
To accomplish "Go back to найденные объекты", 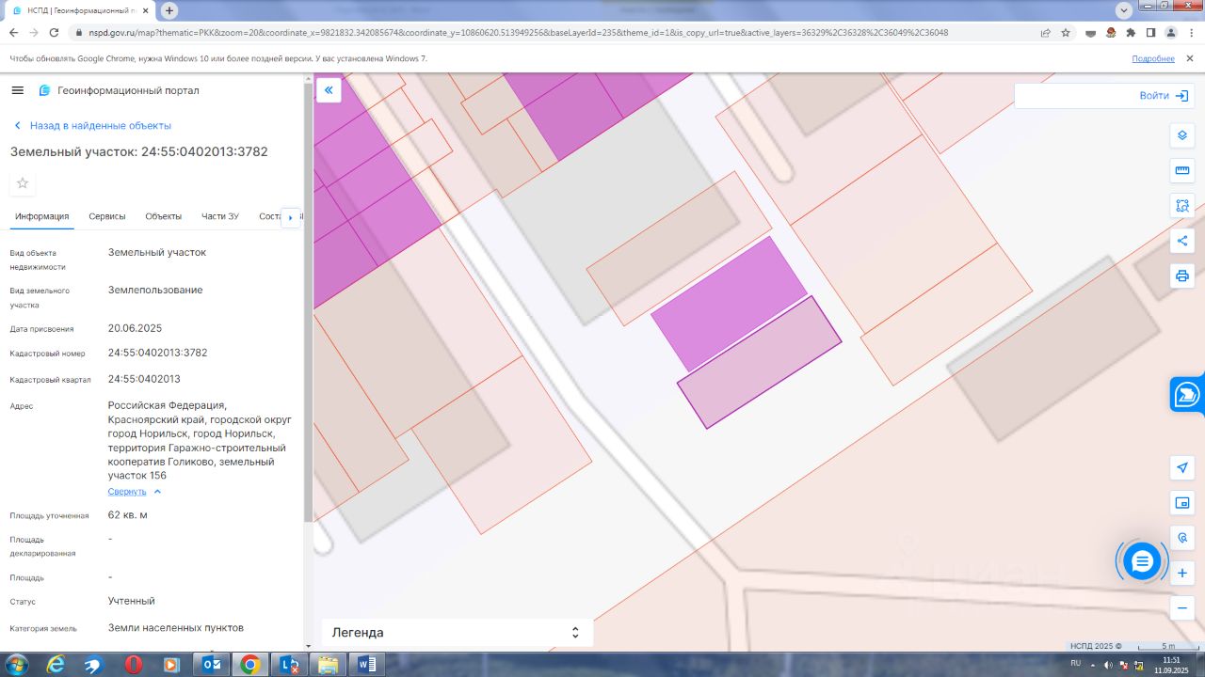I will (91, 125).
